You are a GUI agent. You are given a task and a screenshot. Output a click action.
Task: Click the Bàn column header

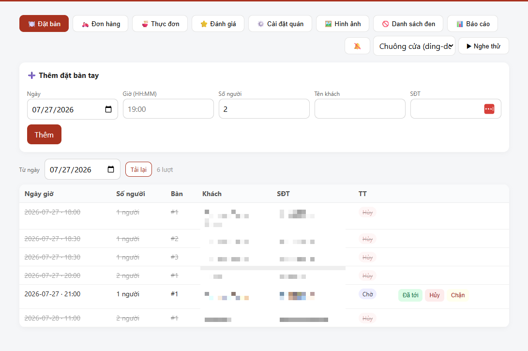click(177, 194)
